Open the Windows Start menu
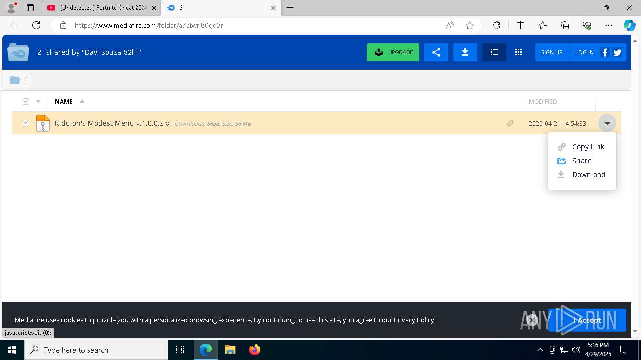 pos(12,350)
